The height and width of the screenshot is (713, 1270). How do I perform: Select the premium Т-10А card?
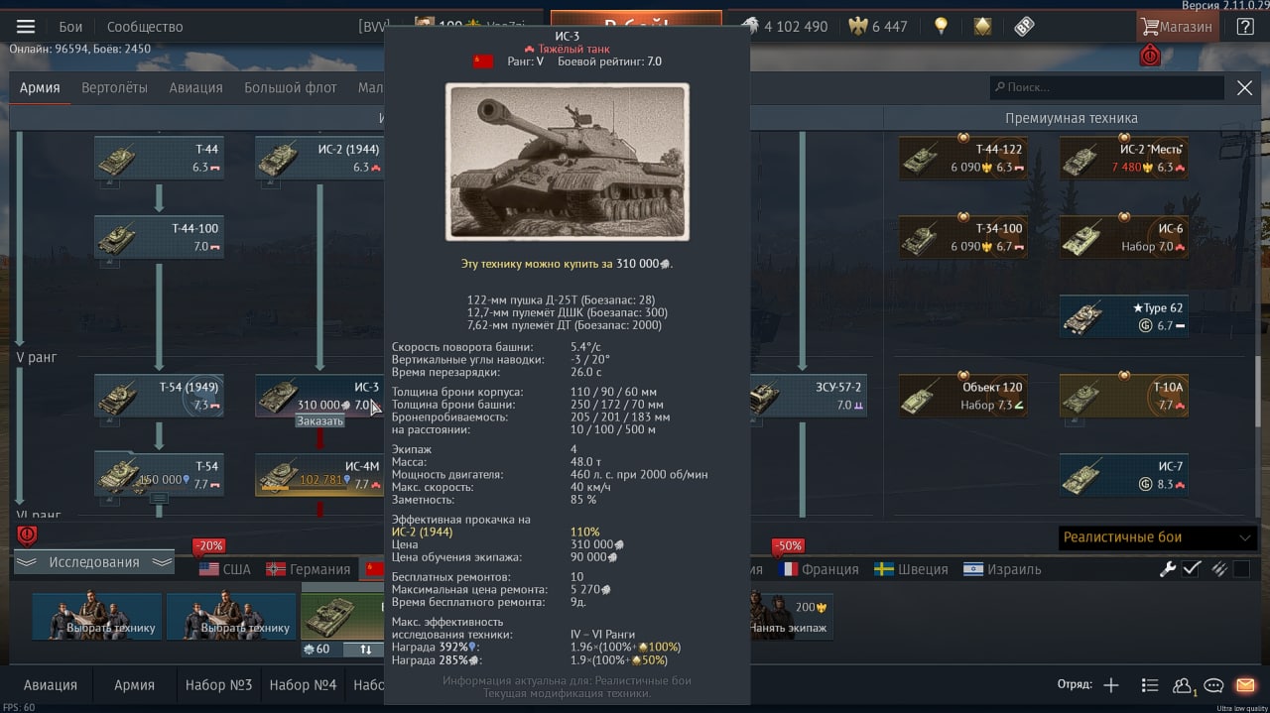[x=1123, y=396]
